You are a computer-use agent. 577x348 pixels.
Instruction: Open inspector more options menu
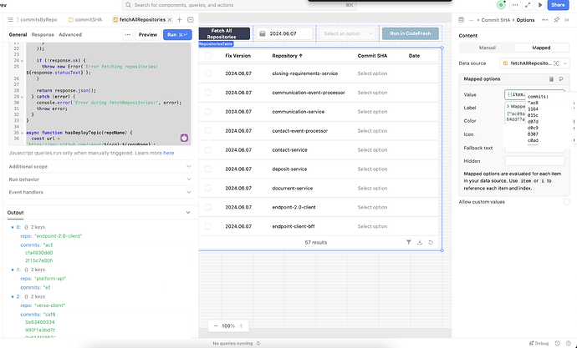[x=544, y=20]
